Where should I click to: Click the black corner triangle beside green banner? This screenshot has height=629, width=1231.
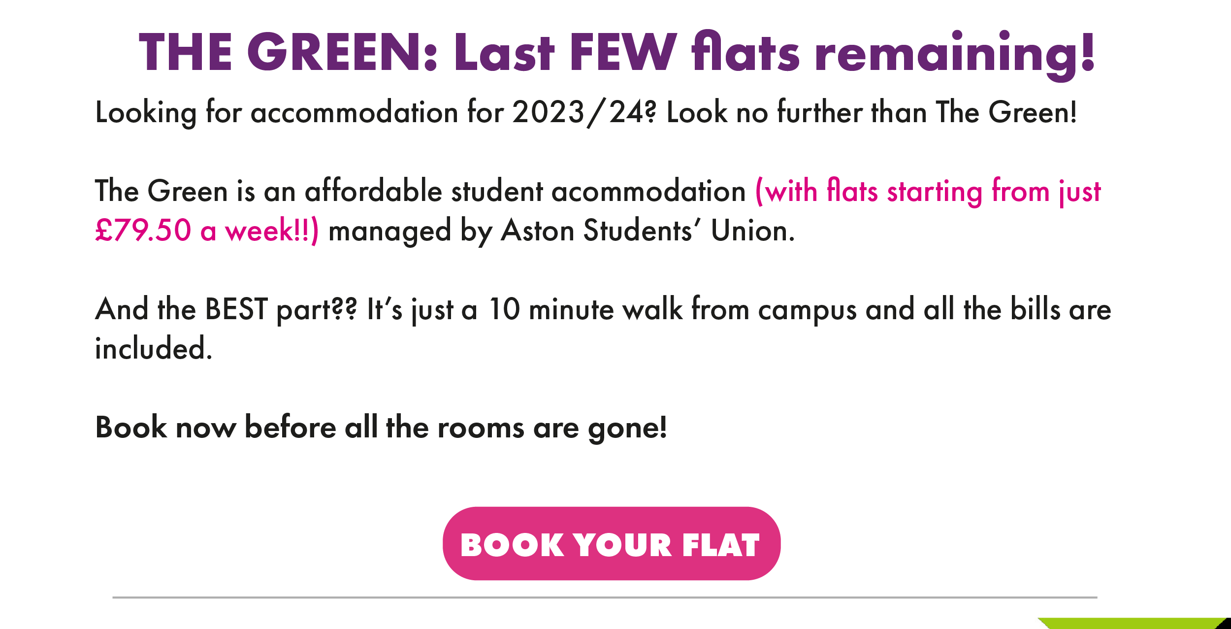[x=1226, y=625]
